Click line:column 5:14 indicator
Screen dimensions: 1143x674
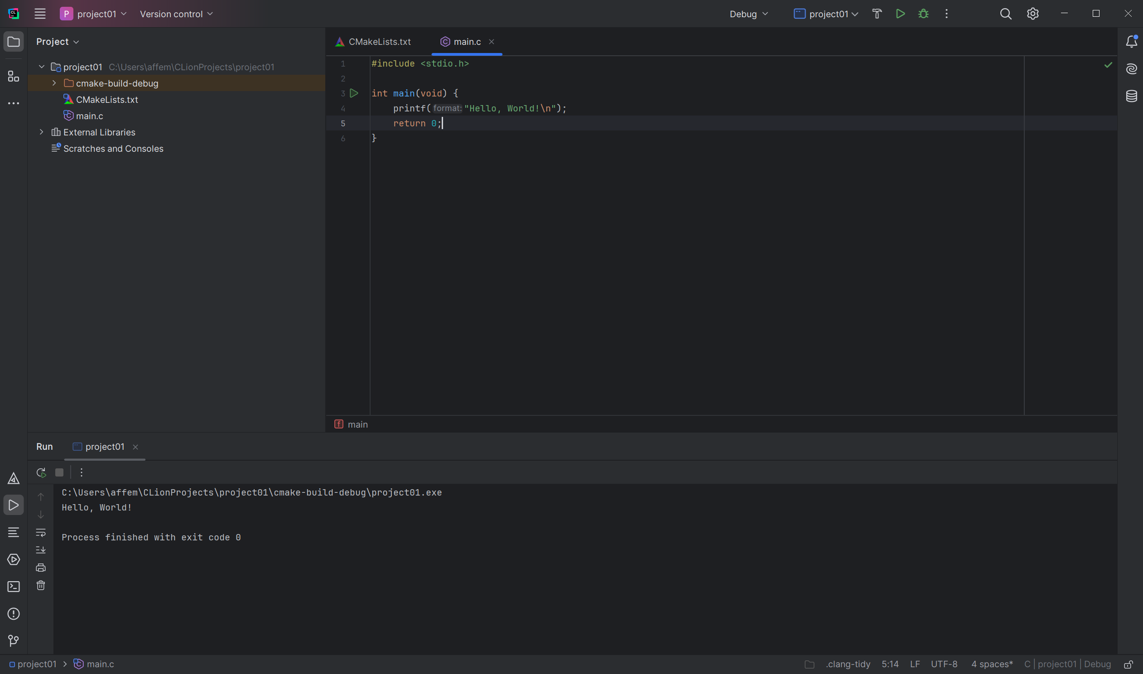[x=890, y=664]
